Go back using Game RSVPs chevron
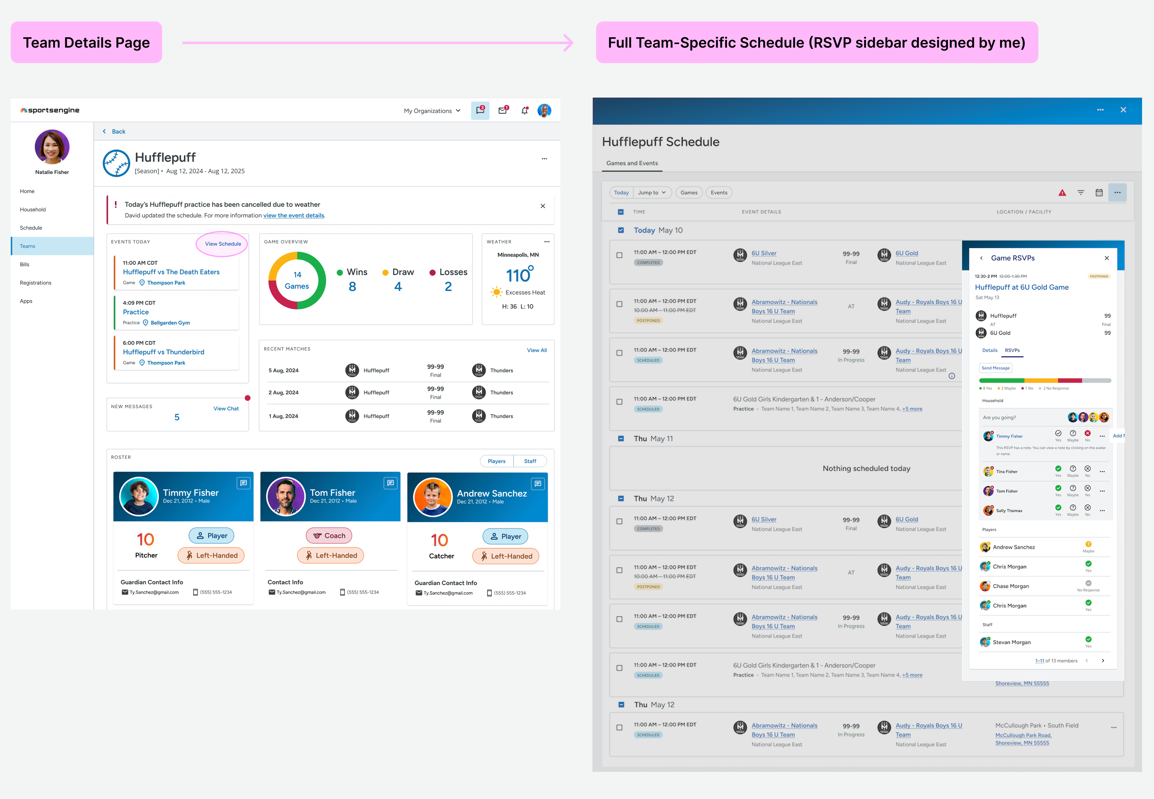Viewport: 1154px width, 799px height. pos(981,258)
